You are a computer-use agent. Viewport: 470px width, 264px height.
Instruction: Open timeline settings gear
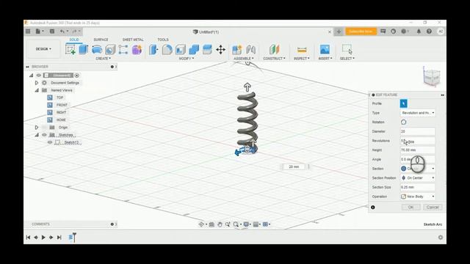[x=441, y=238]
